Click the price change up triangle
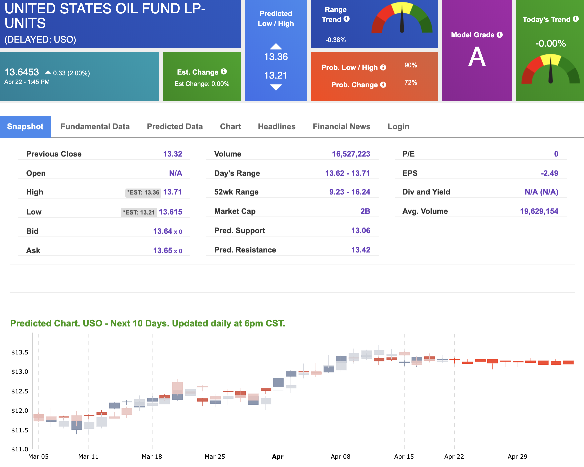This screenshot has width=584, height=467. 48,72
